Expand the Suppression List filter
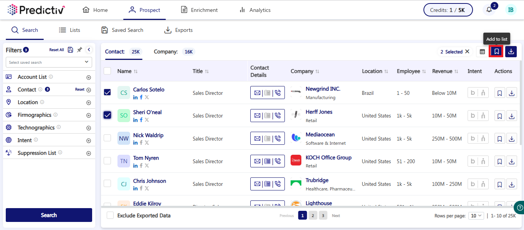 tap(89, 153)
